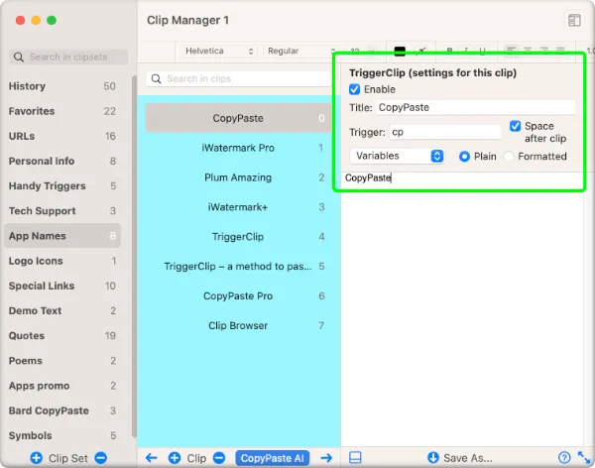595x468 pixels.
Task: Select the CopyPaste Pro clip
Action: 238,295
